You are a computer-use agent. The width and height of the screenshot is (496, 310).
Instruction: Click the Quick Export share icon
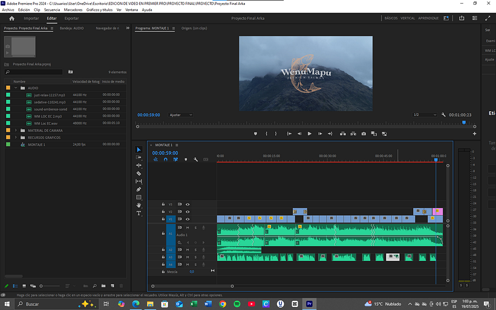(x=462, y=18)
